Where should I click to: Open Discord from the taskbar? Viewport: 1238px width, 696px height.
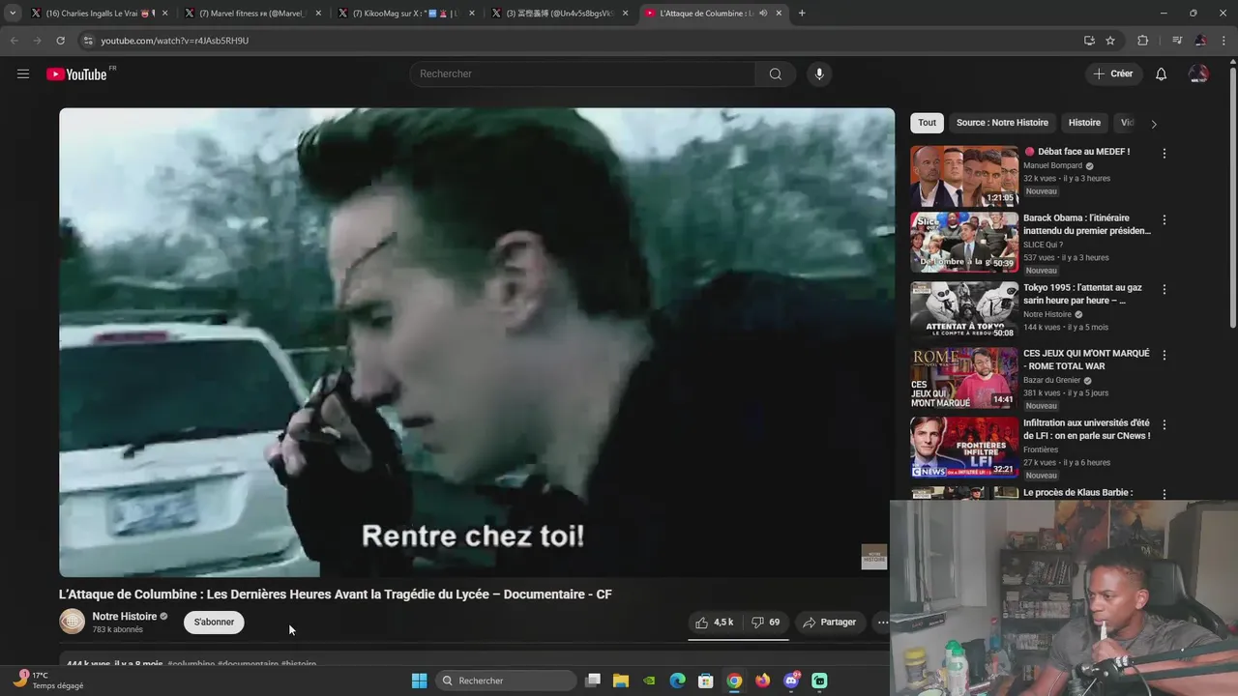coord(791,681)
